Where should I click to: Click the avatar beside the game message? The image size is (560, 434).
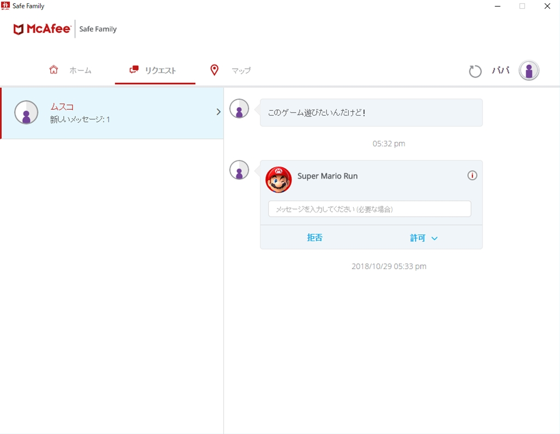239,109
